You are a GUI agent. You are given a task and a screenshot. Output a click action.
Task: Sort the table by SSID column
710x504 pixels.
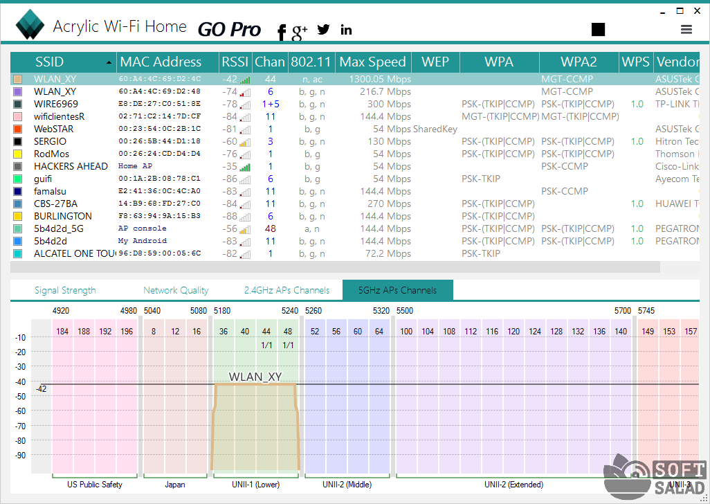point(64,62)
